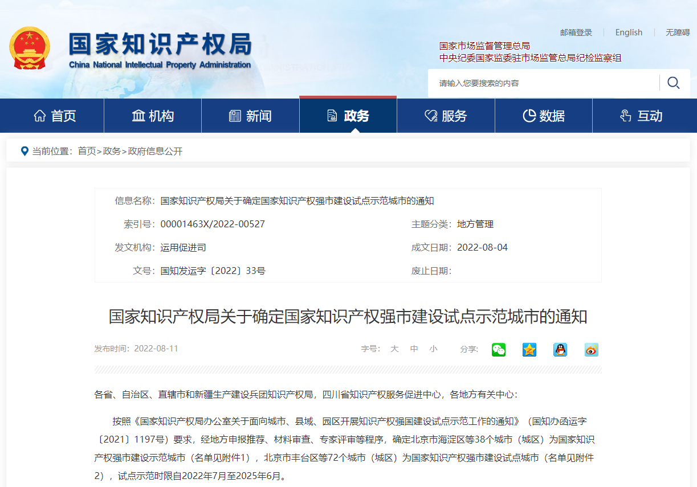Select the publish time 2022-08-11
Image resolution: width=697 pixels, height=487 pixels.
156,349
